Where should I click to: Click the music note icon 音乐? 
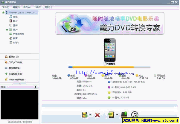[11, 17]
